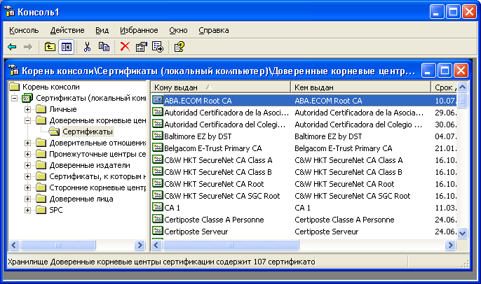Click the Back arrow toolbar icon
The width and height of the screenshot is (481, 284).
[x=12, y=47]
